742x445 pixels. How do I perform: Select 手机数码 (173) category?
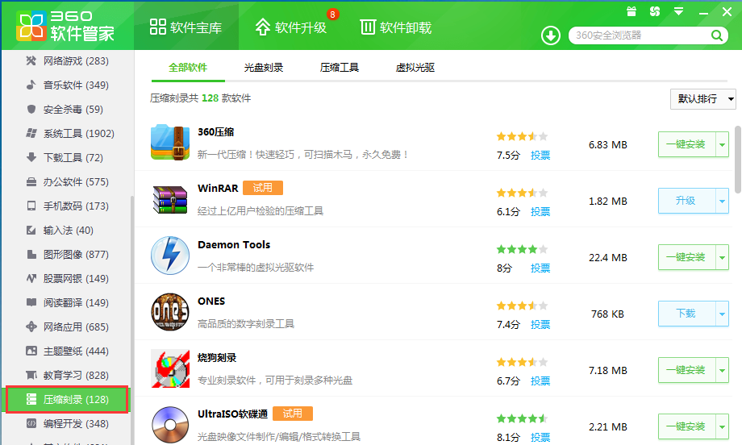coord(67,206)
